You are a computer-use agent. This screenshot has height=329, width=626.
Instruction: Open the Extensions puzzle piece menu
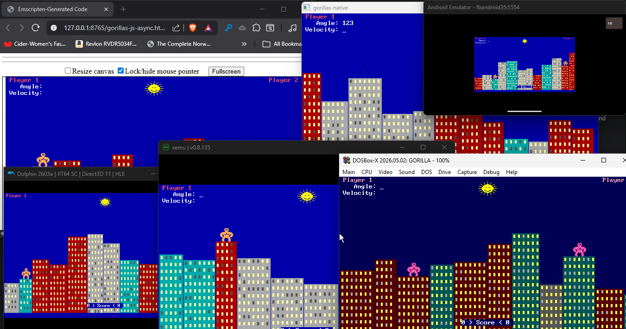(256, 28)
